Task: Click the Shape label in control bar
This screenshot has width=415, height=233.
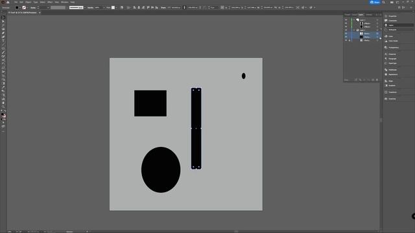Action: [163, 8]
